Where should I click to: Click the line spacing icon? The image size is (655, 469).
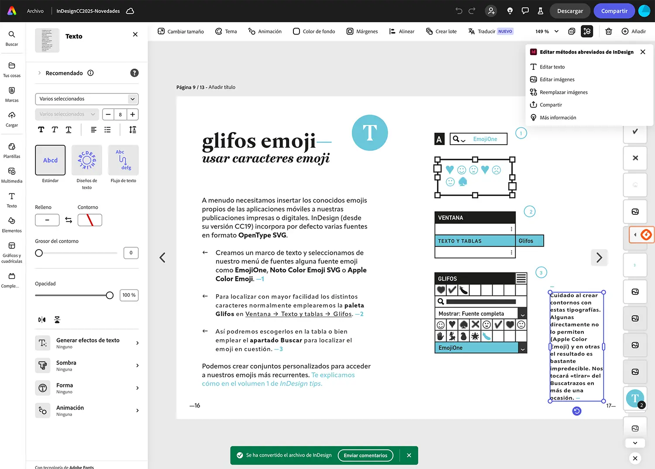click(133, 130)
